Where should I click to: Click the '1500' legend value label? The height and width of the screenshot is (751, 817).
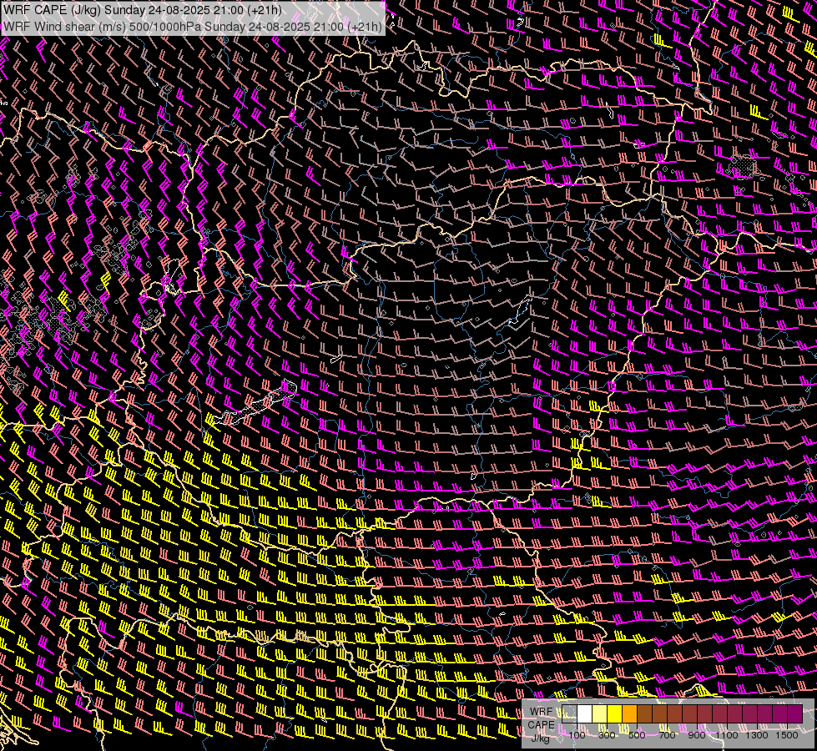click(x=787, y=735)
